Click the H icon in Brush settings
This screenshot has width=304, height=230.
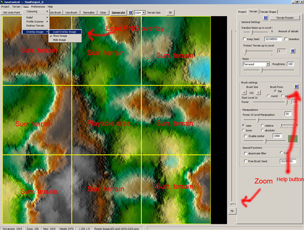pyautogui.click(x=296, y=86)
